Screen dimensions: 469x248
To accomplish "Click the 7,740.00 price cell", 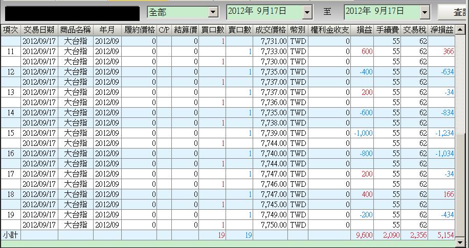I will [271, 154].
